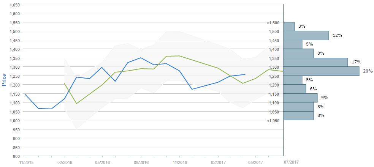
Task: Click the 9% distribution bar
Action: pyautogui.click(x=300, y=98)
